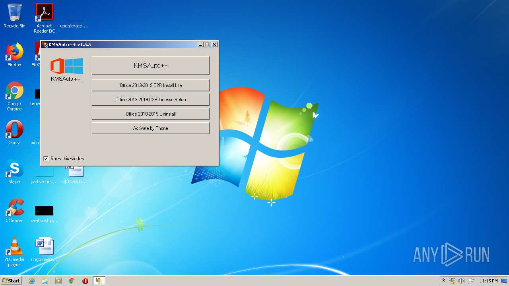The width and height of the screenshot is (509, 286).
Task: Launch Skype from the desktop
Action: click(14, 172)
